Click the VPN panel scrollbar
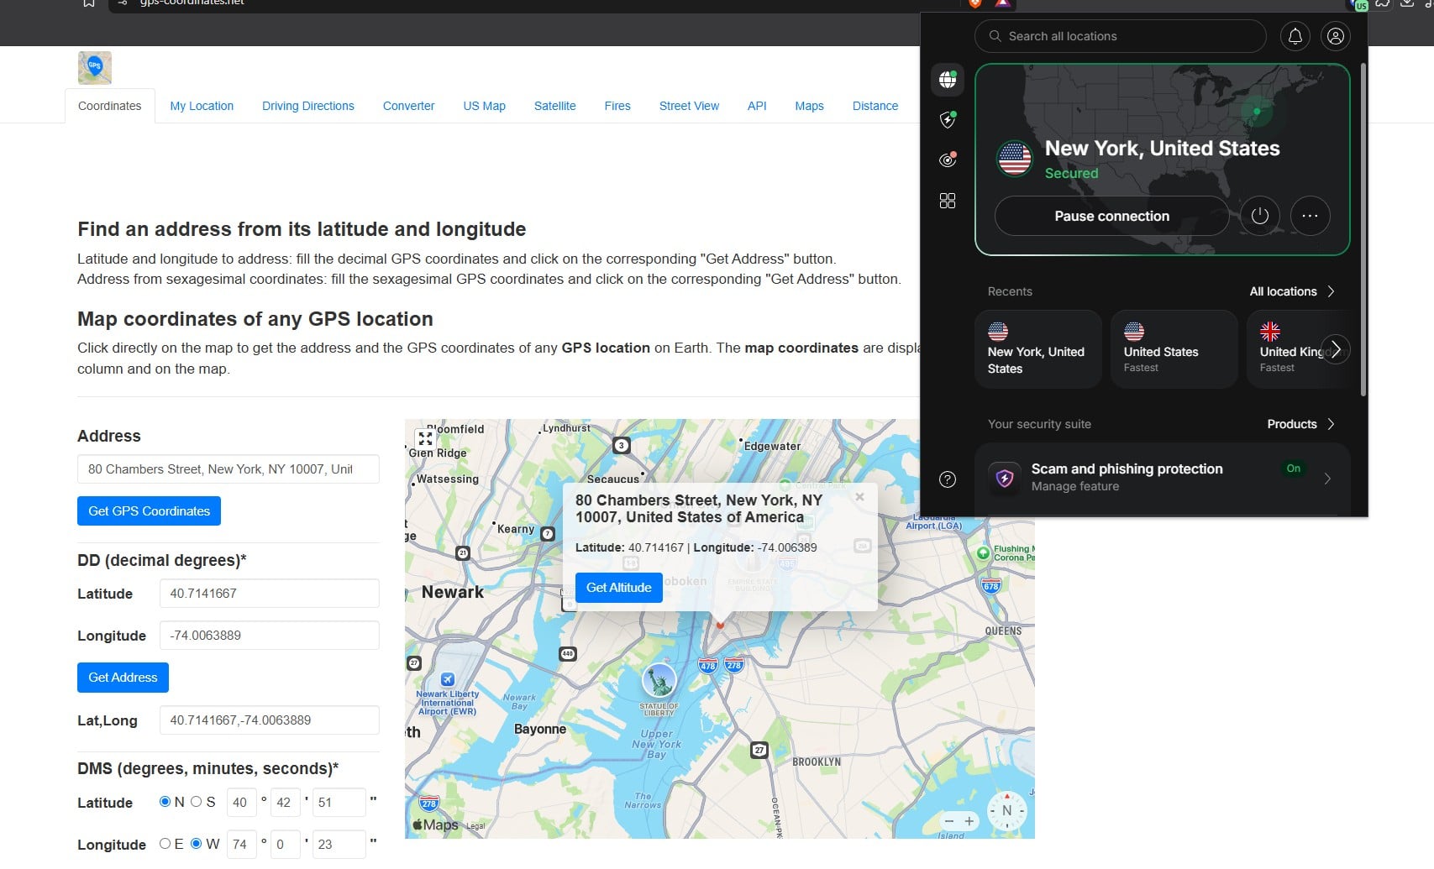The image size is (1434, 869). 1363,228
